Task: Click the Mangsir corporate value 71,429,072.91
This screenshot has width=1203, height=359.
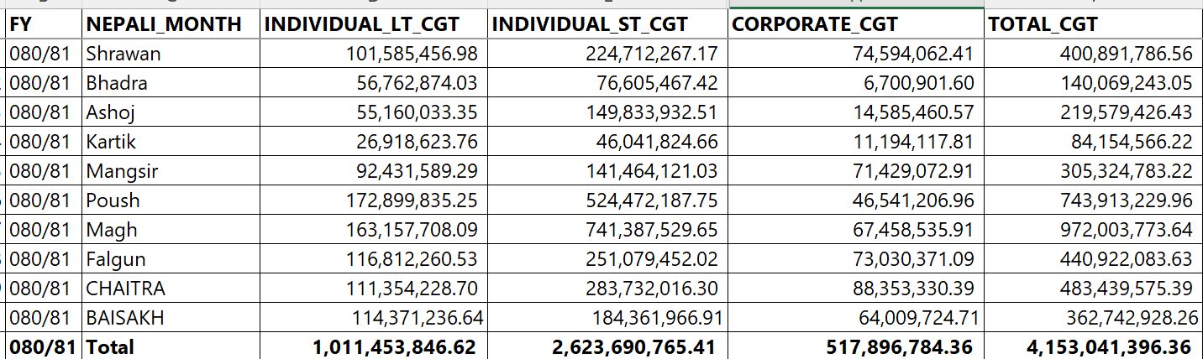Action: pos(913,172)
